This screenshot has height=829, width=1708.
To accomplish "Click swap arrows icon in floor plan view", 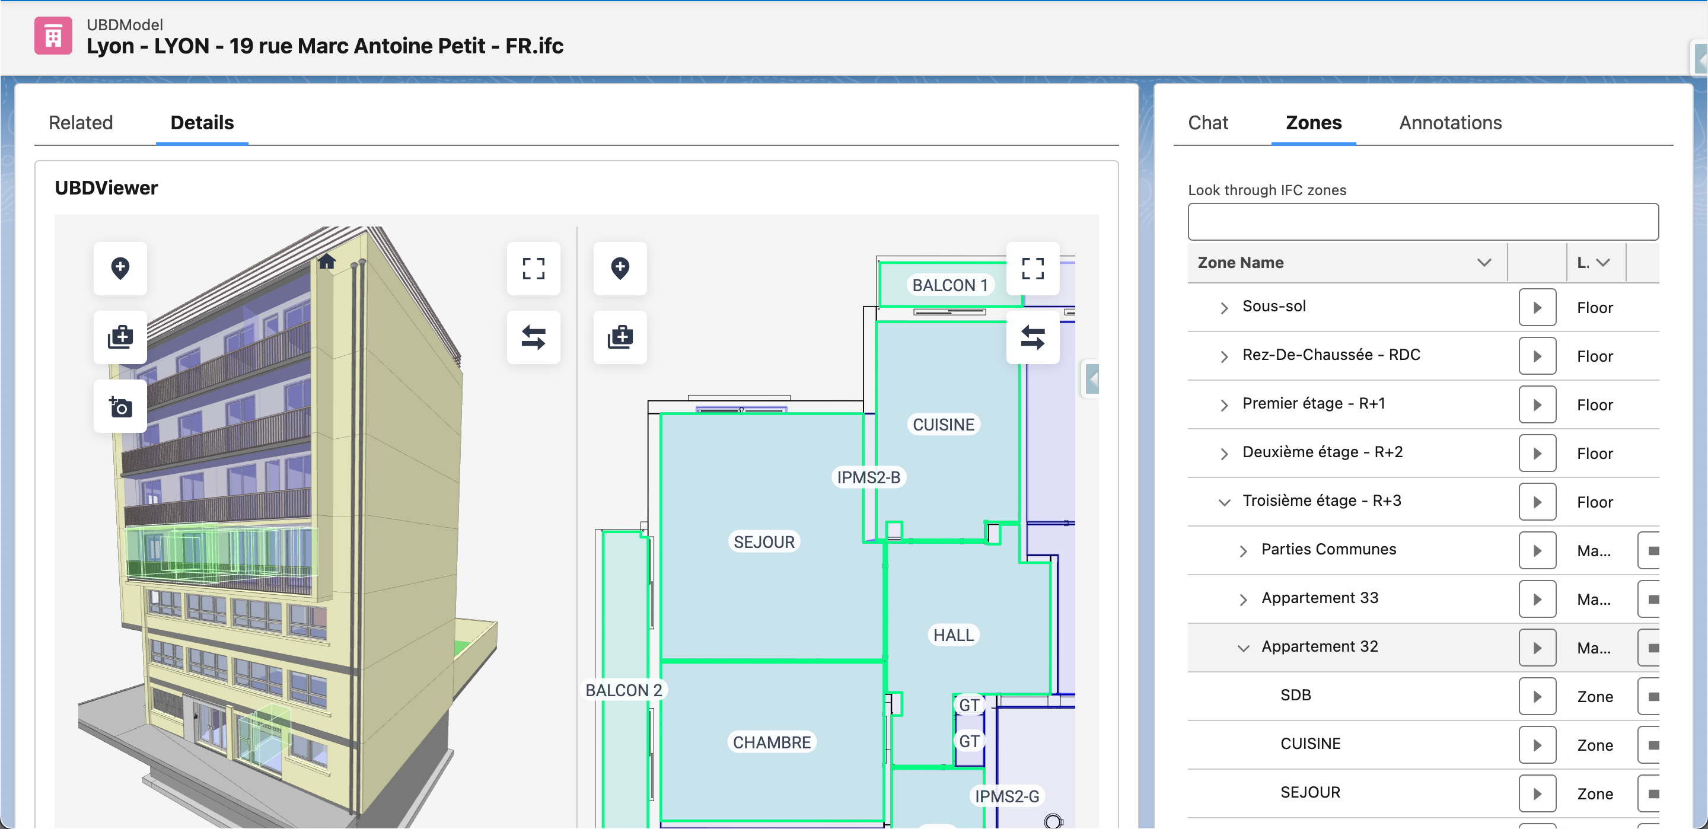I will point(1033,337).
